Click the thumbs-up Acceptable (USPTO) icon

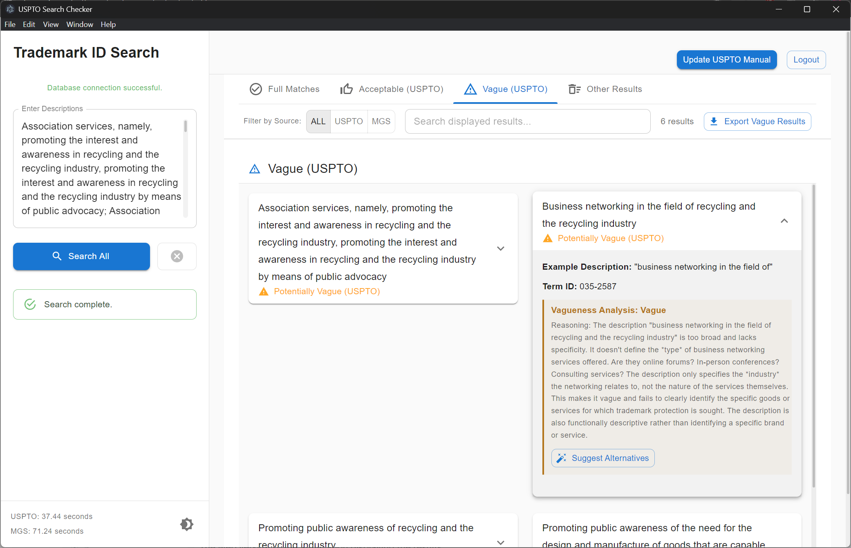pyautogui.click(x=347, y=89)
